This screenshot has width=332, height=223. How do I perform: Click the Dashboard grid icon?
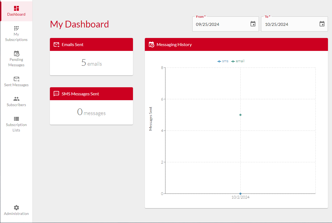pyautogui.click(x=16, y=8)
